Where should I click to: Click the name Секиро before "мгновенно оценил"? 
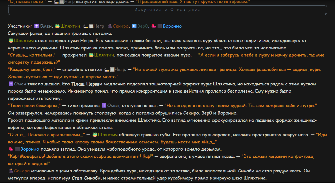(x=22, y=171)
